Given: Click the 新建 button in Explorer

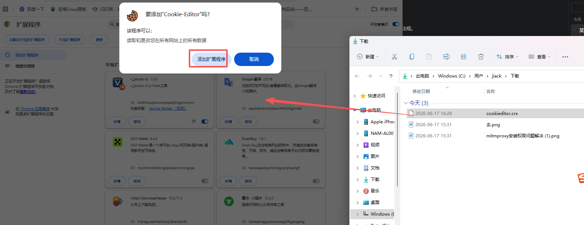Looking at the screenshot, I should click(x=368, y=57).
